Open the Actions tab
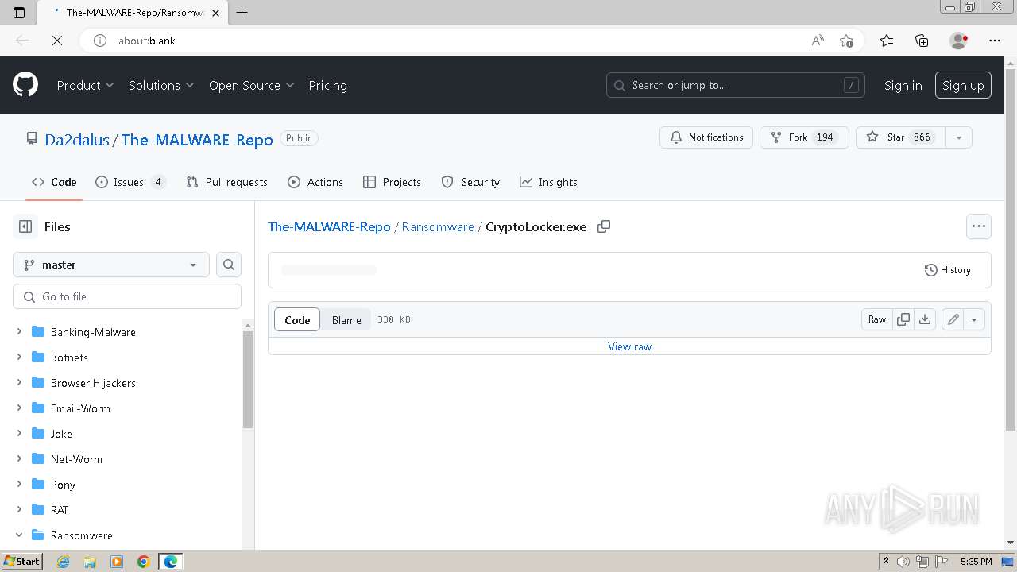This screenshot has width=1017, height=572. pos(315,182)
